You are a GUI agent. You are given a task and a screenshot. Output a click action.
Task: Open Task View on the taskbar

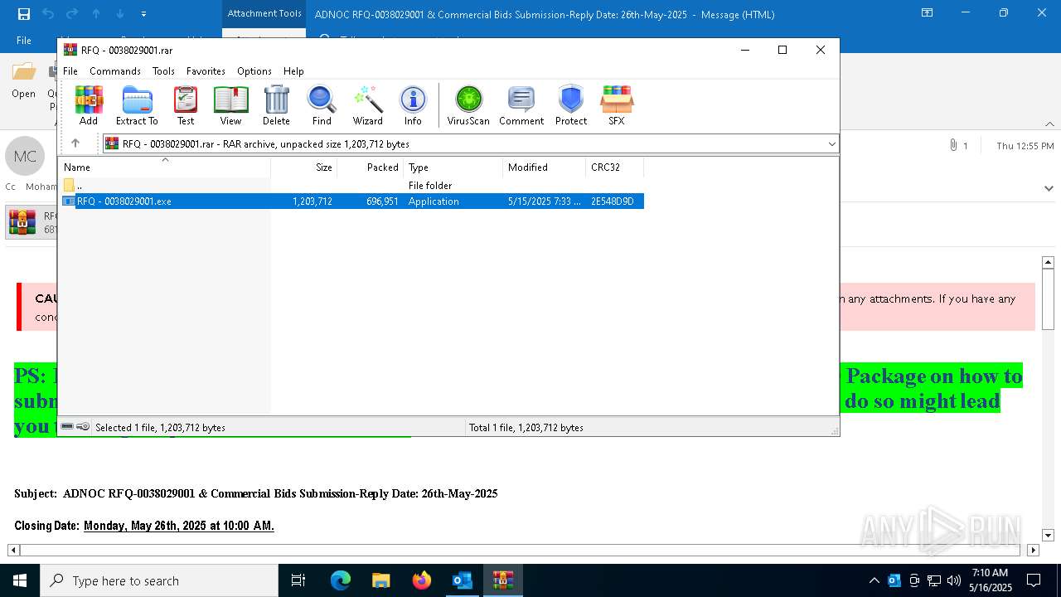coord(298,580)
